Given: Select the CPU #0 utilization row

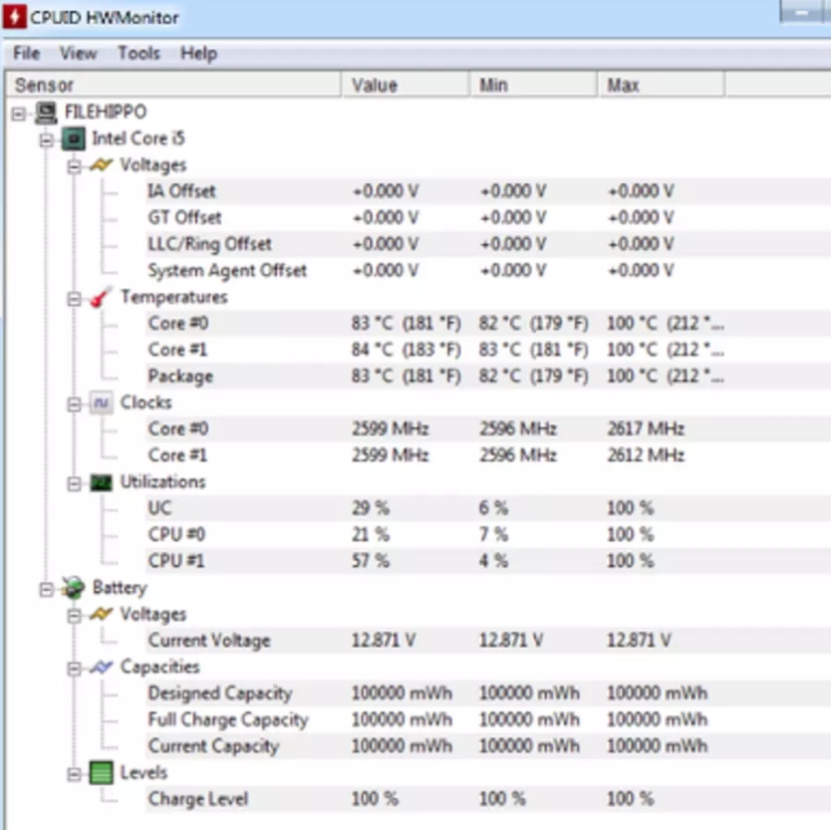Looking at the screenshot, I should pyautogui.click(x=487, y=535).
